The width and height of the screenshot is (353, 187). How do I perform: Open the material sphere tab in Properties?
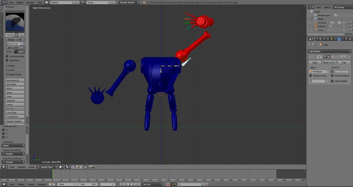coord(346,39)
